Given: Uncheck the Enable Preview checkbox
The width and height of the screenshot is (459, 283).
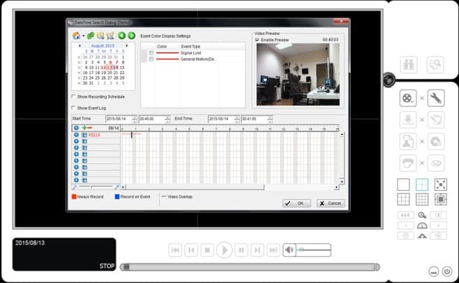Looking at the screenshot, I should (x=257, y=40).
